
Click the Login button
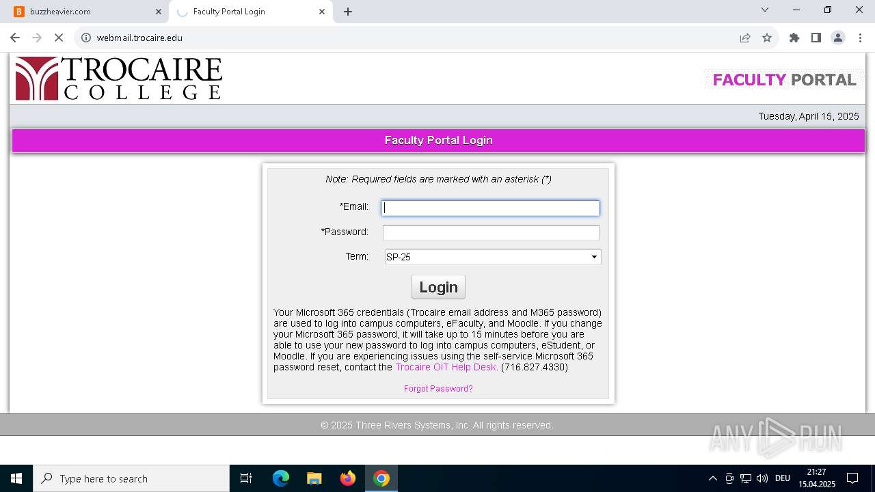438,287
